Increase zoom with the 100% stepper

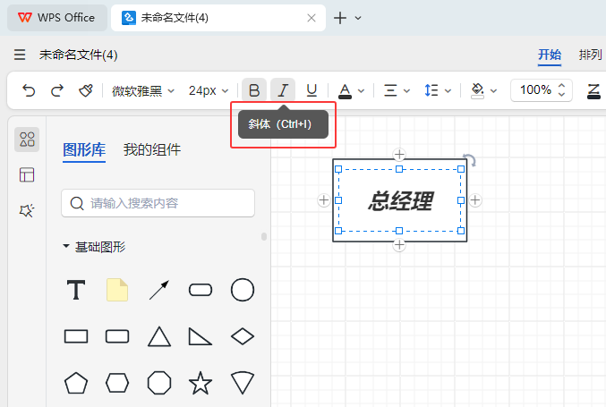pos(562,86)
